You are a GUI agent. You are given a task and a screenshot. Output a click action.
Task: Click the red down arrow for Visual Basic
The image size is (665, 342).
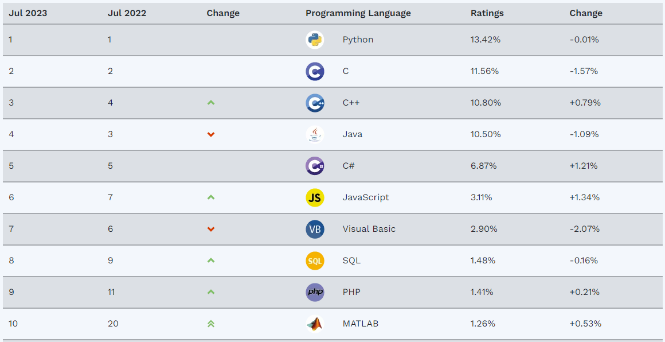tap(211, 229)
